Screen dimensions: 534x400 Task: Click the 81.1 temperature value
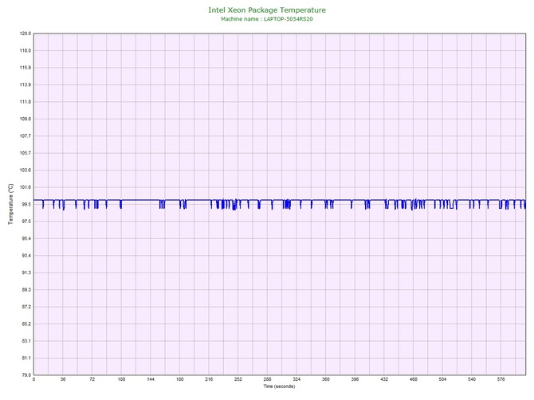tap(26, 358)
